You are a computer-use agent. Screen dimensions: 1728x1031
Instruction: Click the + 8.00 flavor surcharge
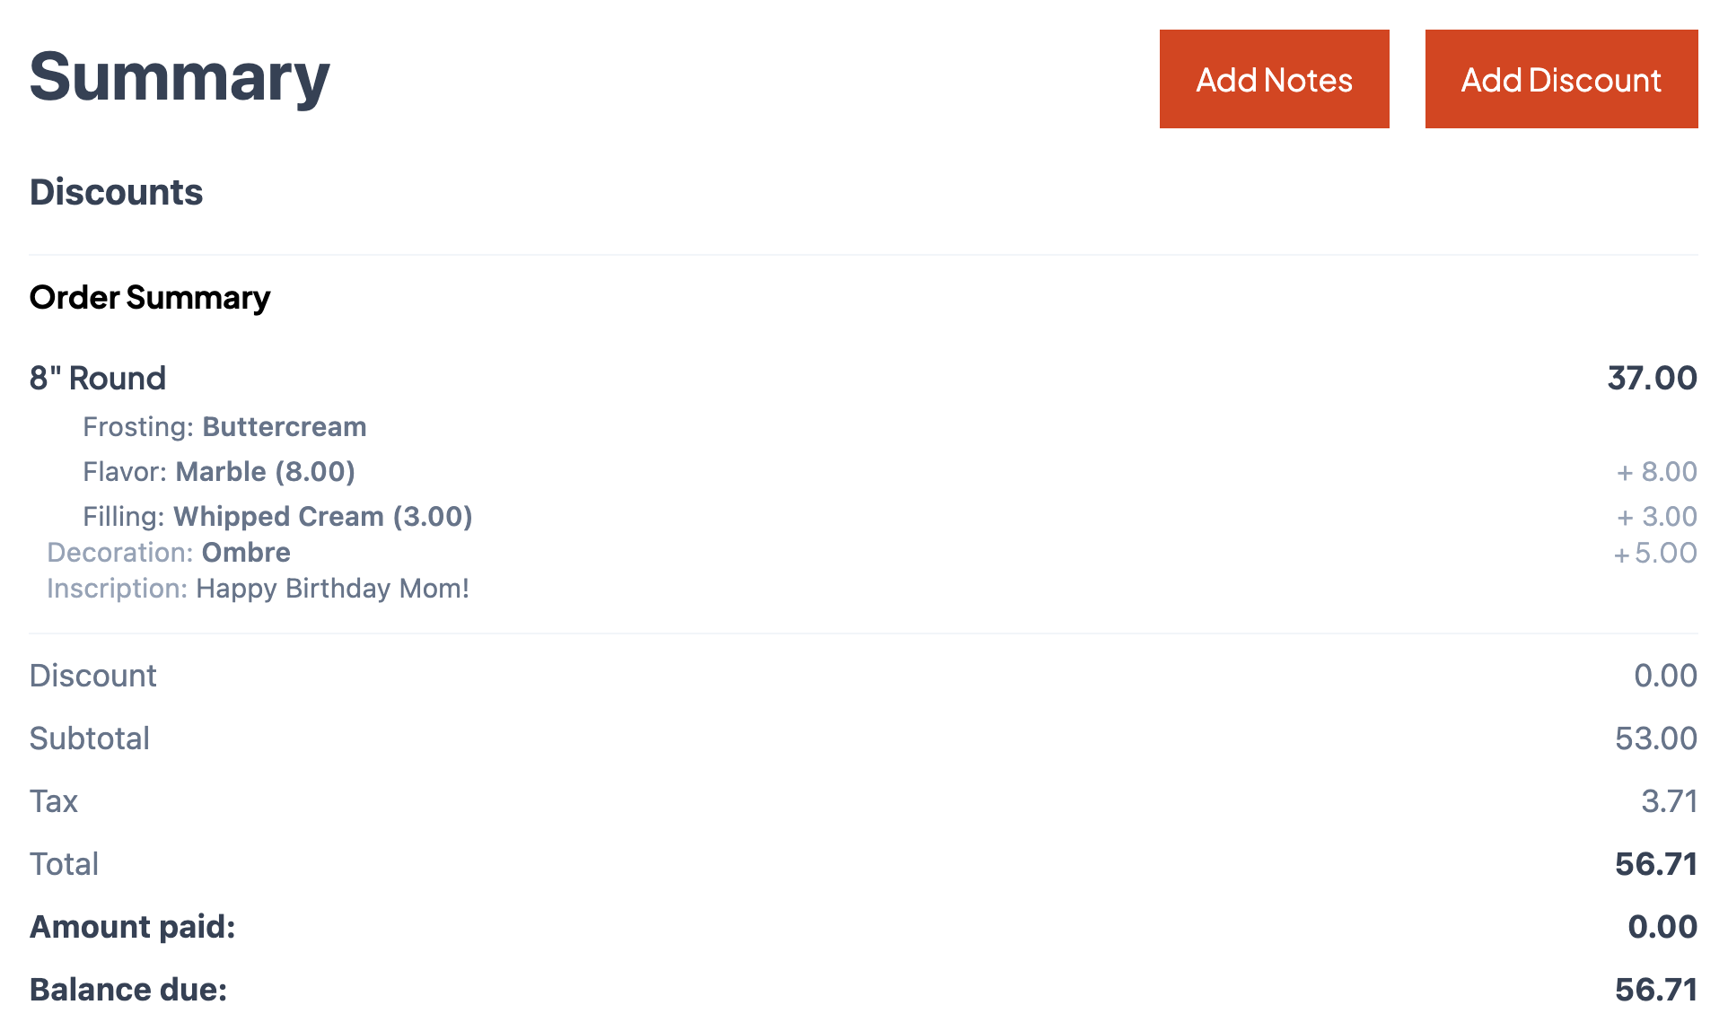pyautogui.click(x=1656, y=472)
